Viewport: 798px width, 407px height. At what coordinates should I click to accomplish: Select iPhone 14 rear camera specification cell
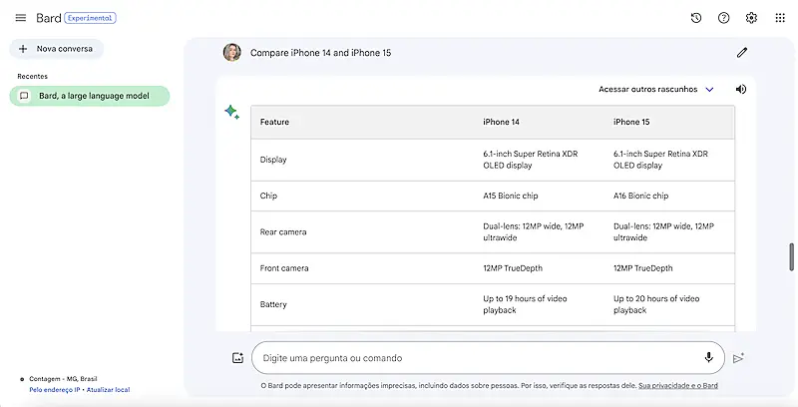coord(534,231)
